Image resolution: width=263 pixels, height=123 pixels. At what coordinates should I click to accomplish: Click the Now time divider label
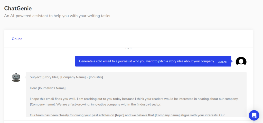(128, 48)
